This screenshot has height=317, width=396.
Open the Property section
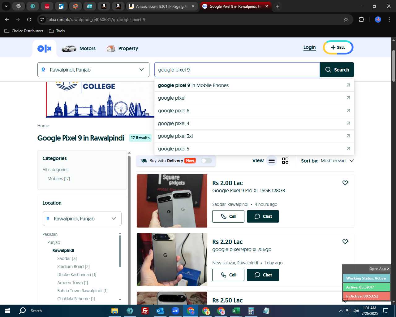point(122,49)
